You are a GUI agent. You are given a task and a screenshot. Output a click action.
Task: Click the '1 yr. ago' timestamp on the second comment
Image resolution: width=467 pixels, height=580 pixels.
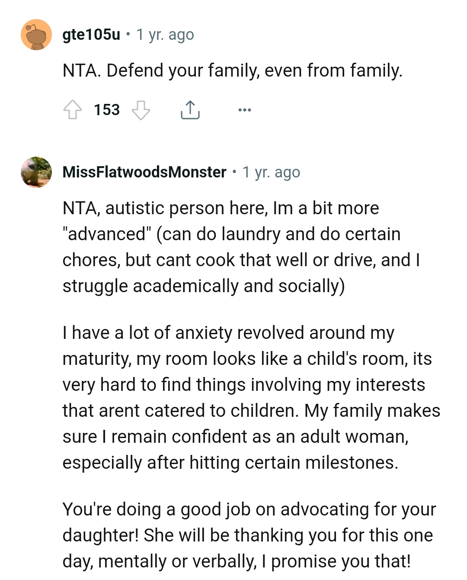pos(271,171)
